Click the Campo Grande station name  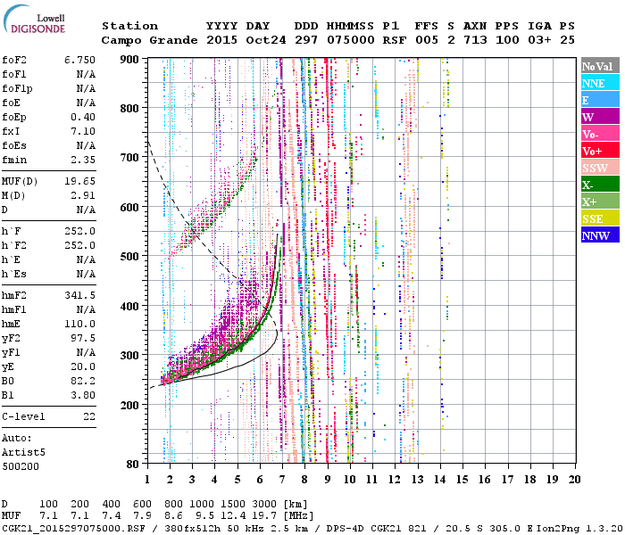tap(149, 40)
